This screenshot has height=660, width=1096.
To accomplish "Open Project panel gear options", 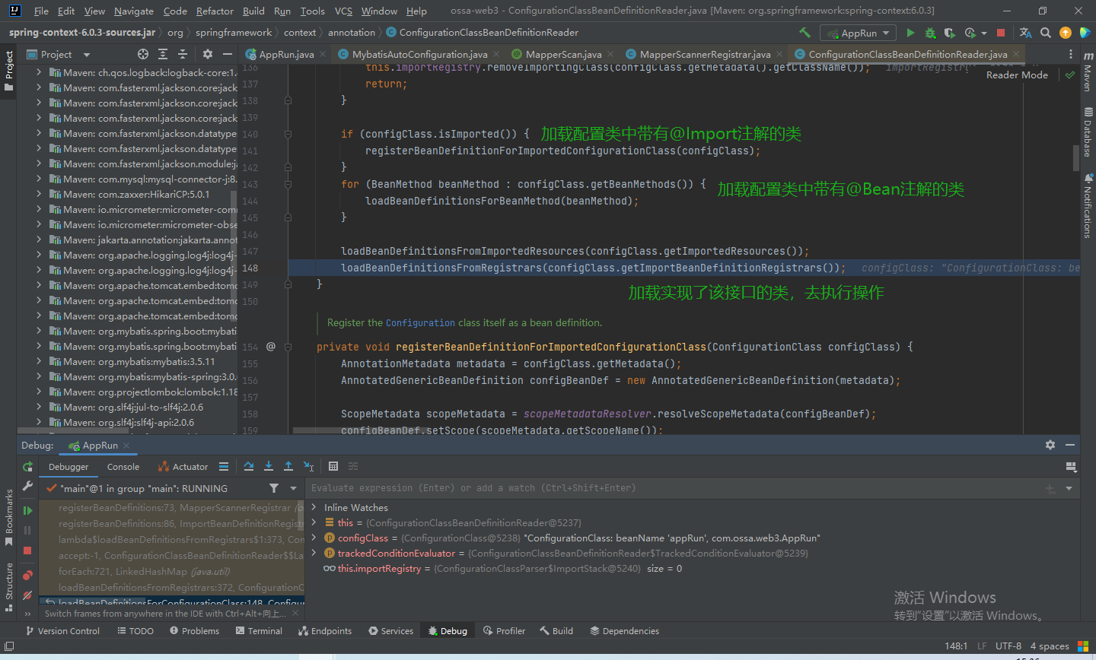I will point(208,54).
